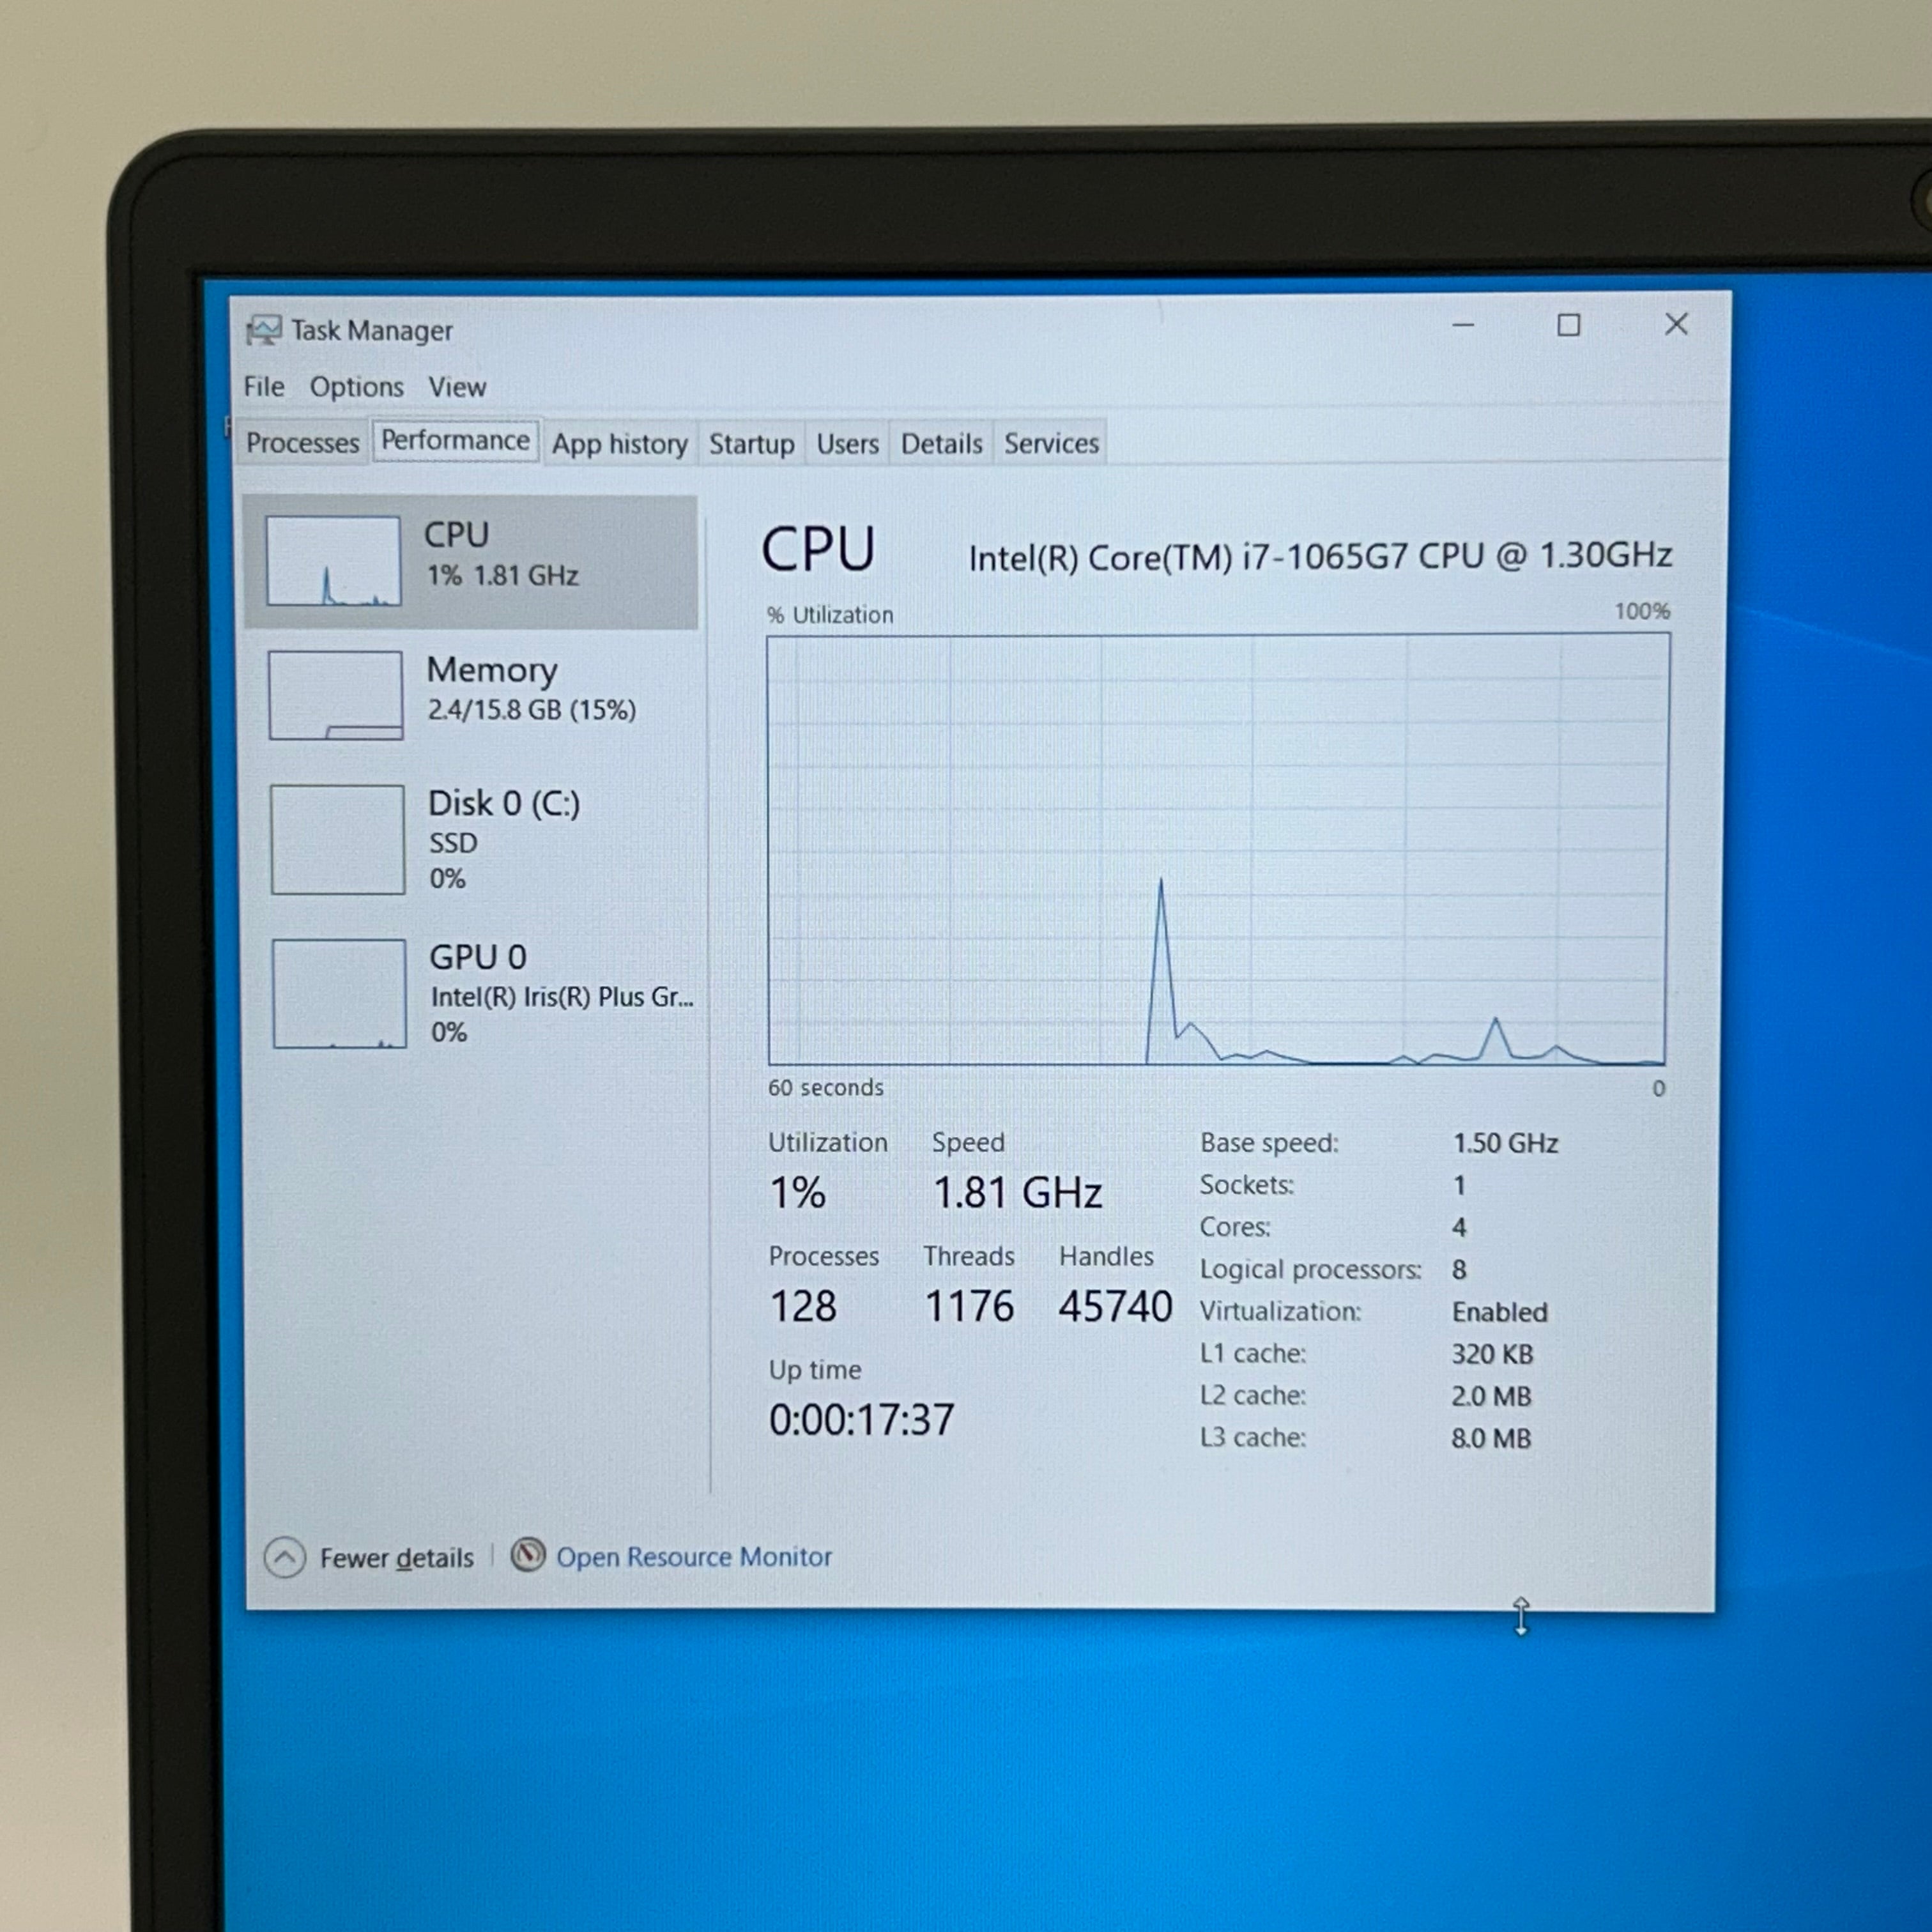Select the Disk 0 mini graph thumbnail
Image resolution: width=1932 pixels, height=1932 pixels.
pyautogui.click(x=338, y=839)
